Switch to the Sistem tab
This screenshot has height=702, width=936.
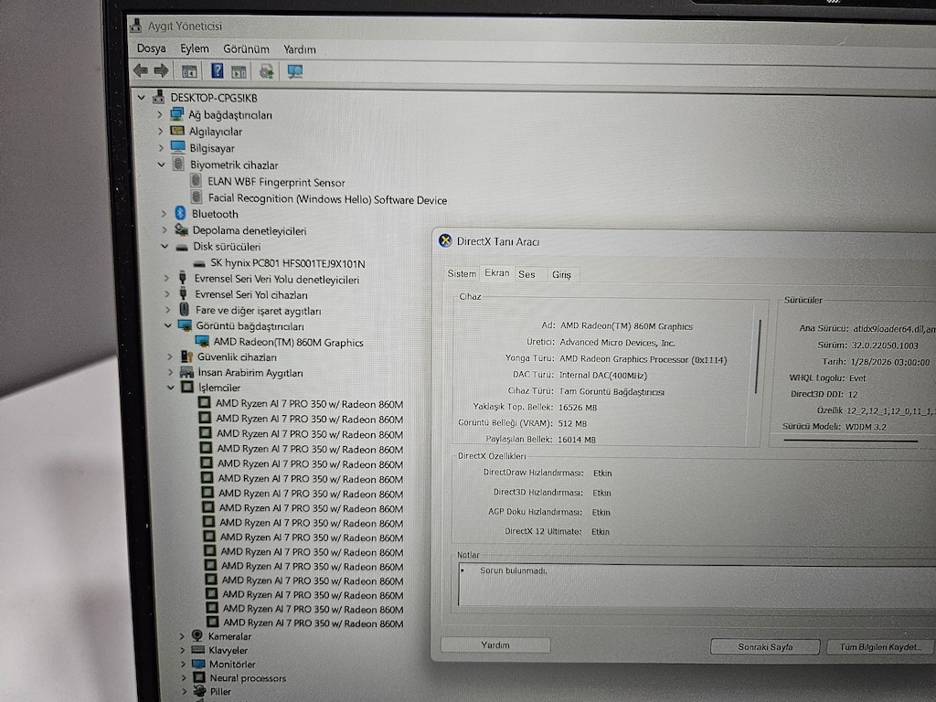point(462,273)
